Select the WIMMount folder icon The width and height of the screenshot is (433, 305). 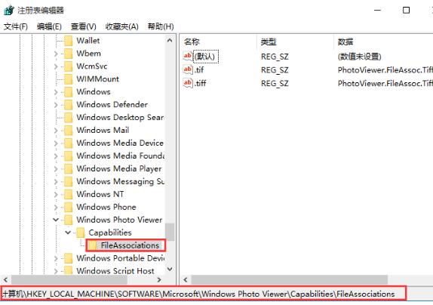68,79
